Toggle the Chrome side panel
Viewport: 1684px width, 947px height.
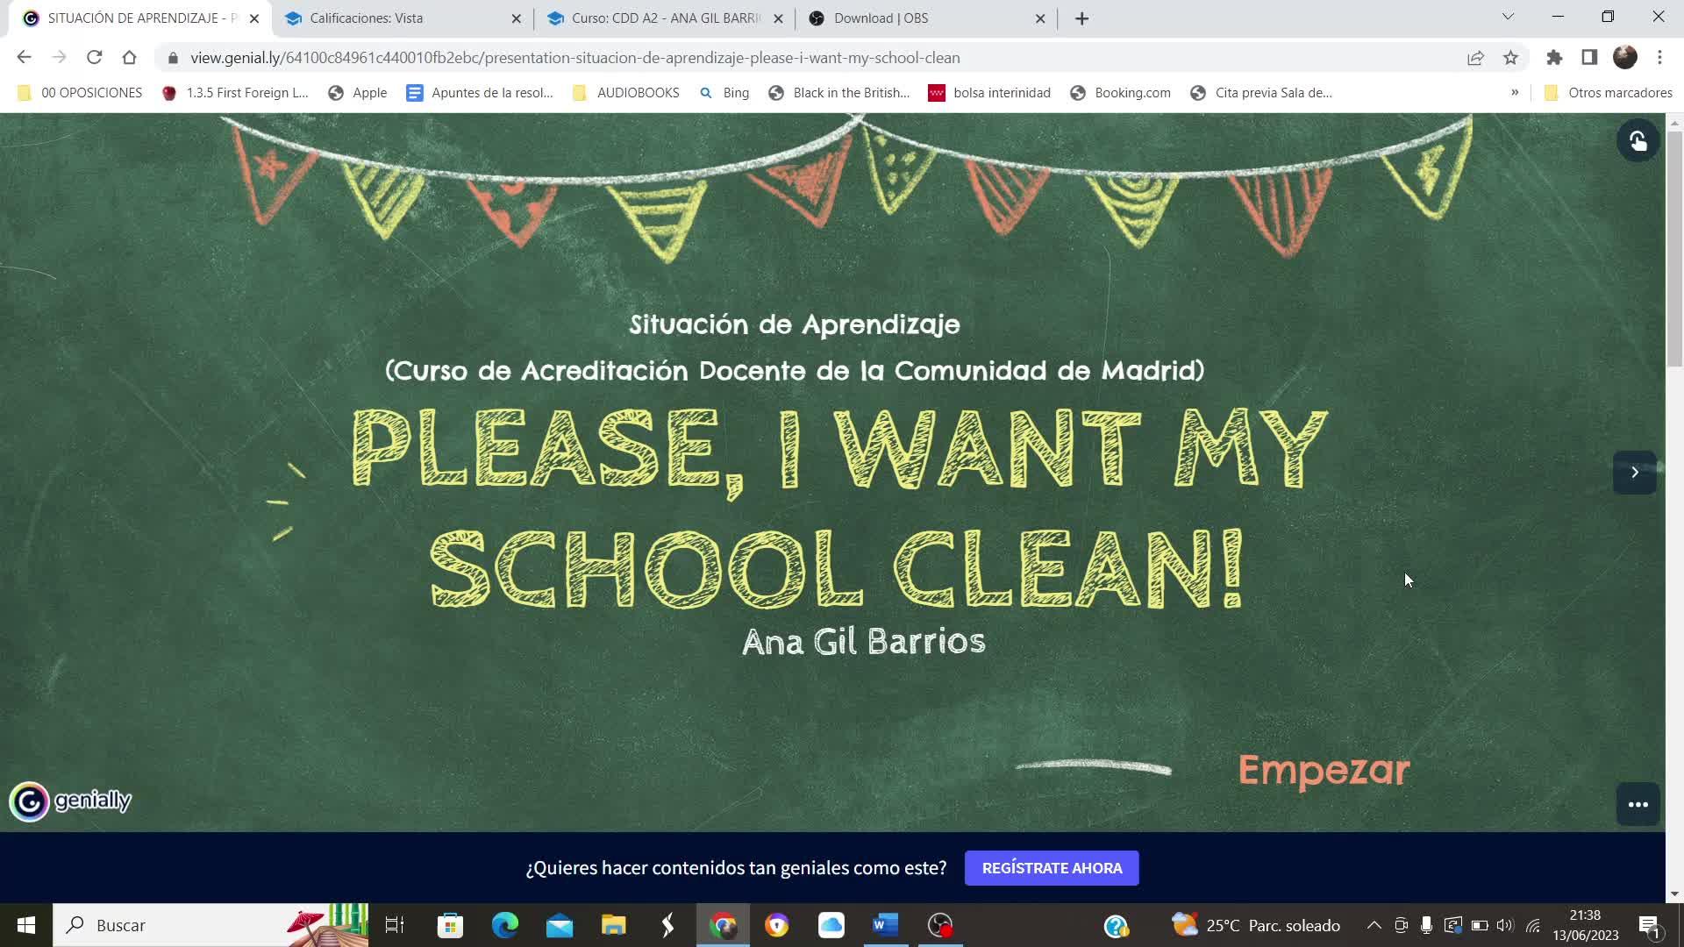point(1589,58)
